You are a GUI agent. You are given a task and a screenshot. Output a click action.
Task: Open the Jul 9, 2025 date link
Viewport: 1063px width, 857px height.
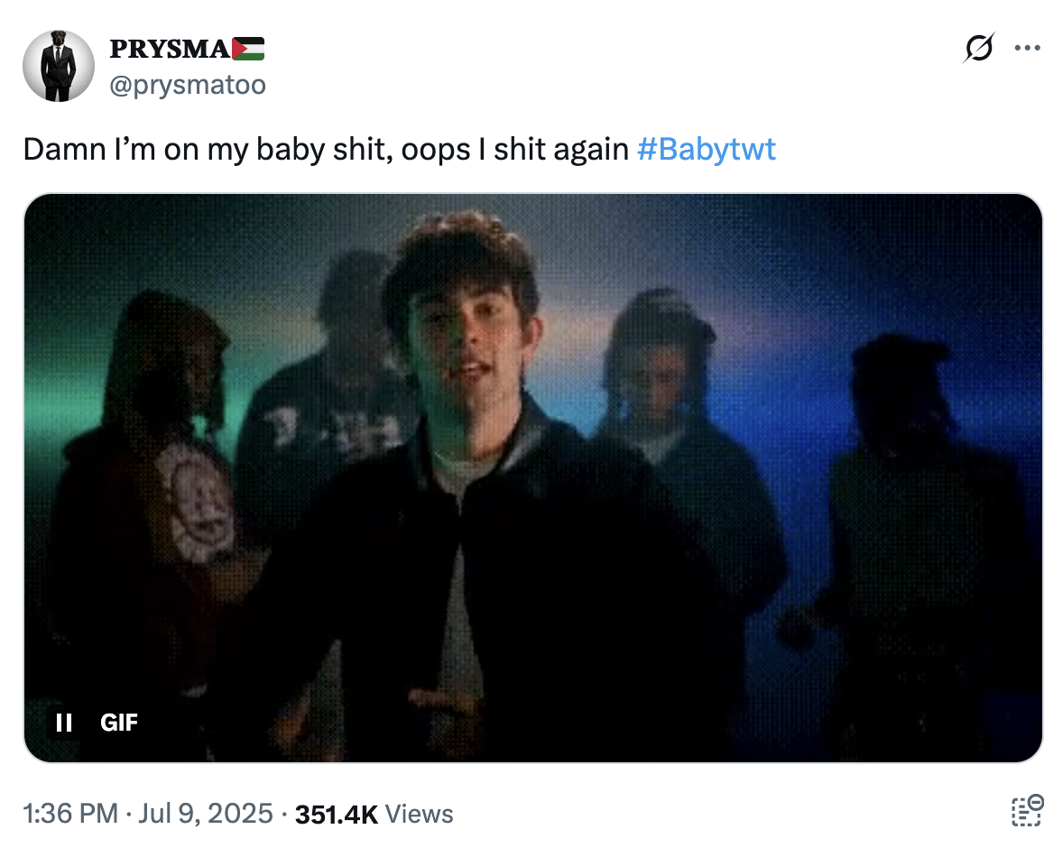pyautogui.click(x=205, y=814)
